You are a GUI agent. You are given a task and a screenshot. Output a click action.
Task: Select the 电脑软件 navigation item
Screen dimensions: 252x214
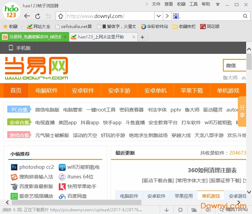pyautogui.click(x=47, y=90)
